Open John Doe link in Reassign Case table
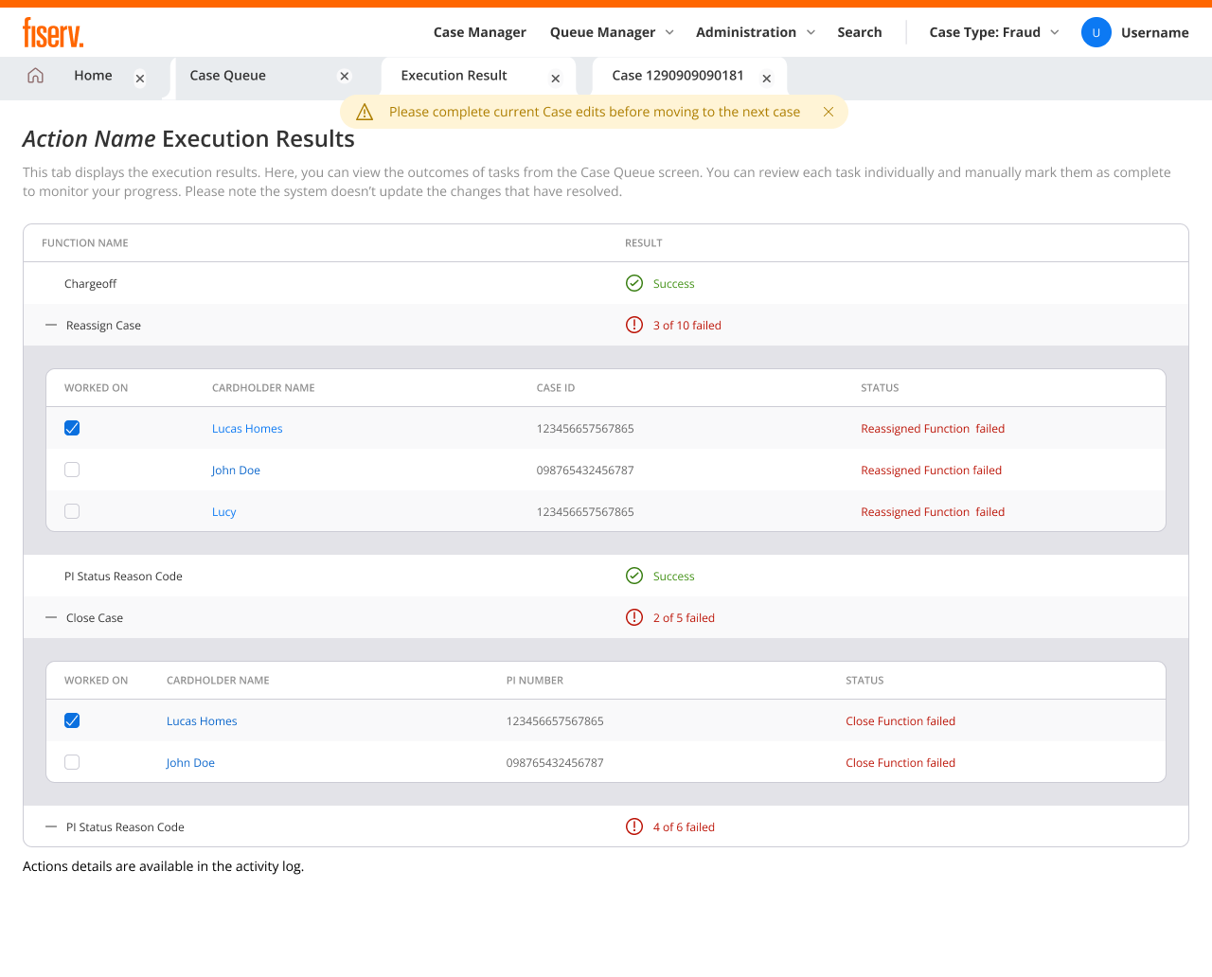 tap(236, 470)
